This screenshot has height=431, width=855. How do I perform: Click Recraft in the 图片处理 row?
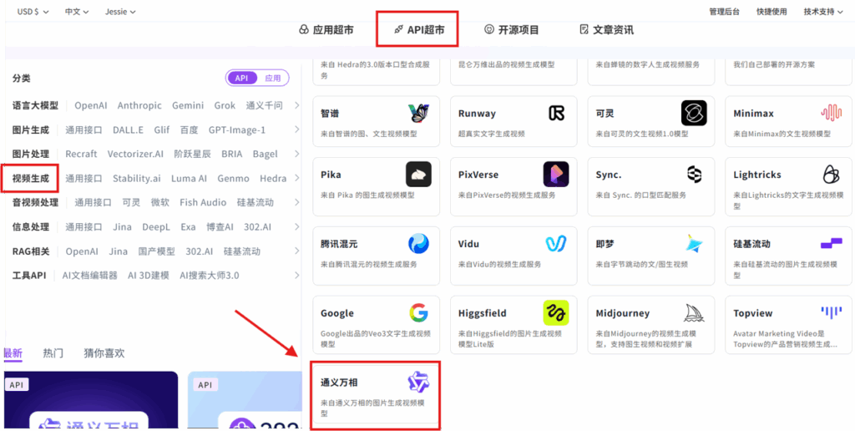click(81, 154)
